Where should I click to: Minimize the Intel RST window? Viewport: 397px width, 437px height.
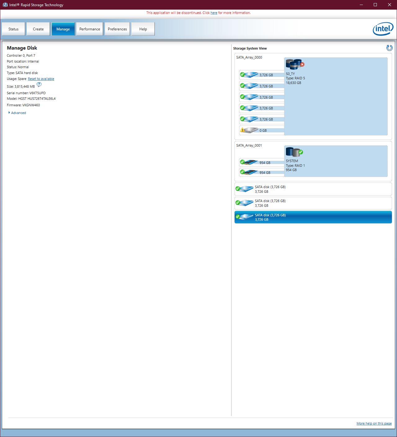361,5
